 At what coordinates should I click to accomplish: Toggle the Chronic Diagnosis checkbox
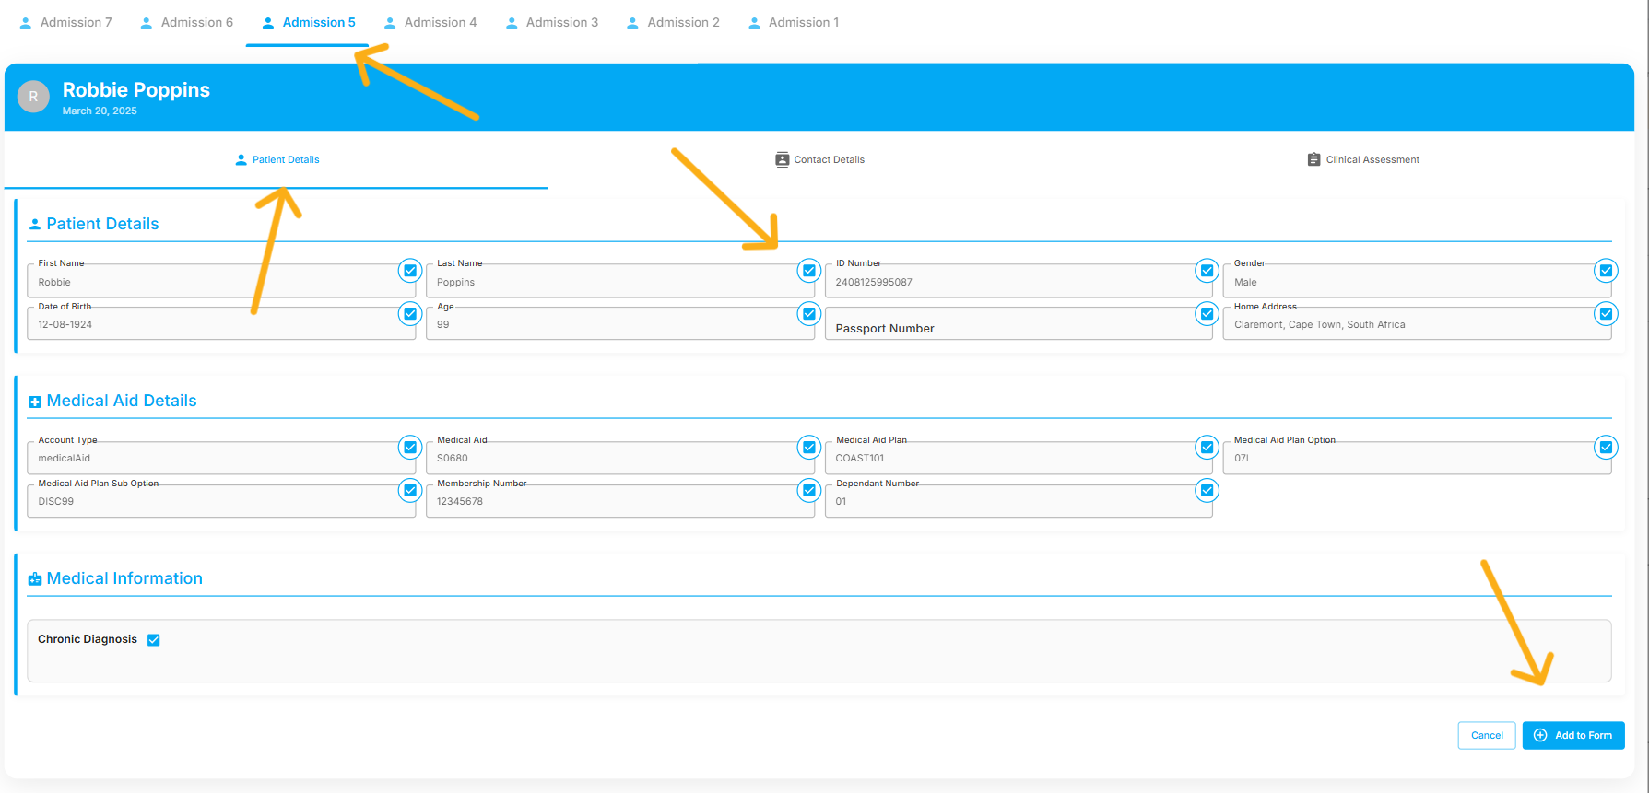154,640
